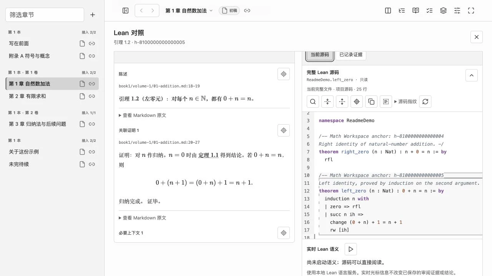Select the text block in Lean source
The width and height of the screenshot is (492, 276).
(x=386, y=102)
